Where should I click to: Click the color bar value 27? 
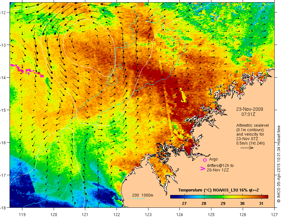(x=184, y=203)
